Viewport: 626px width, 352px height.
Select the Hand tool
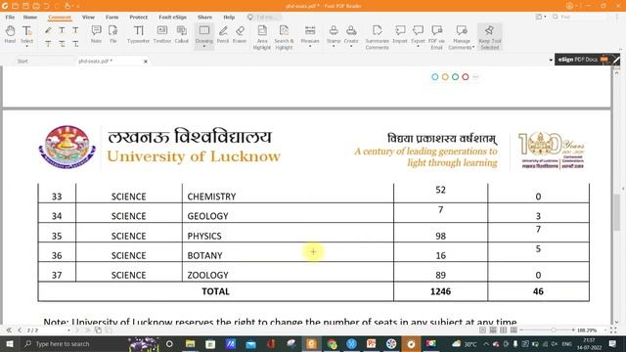(x=10, y=34)
